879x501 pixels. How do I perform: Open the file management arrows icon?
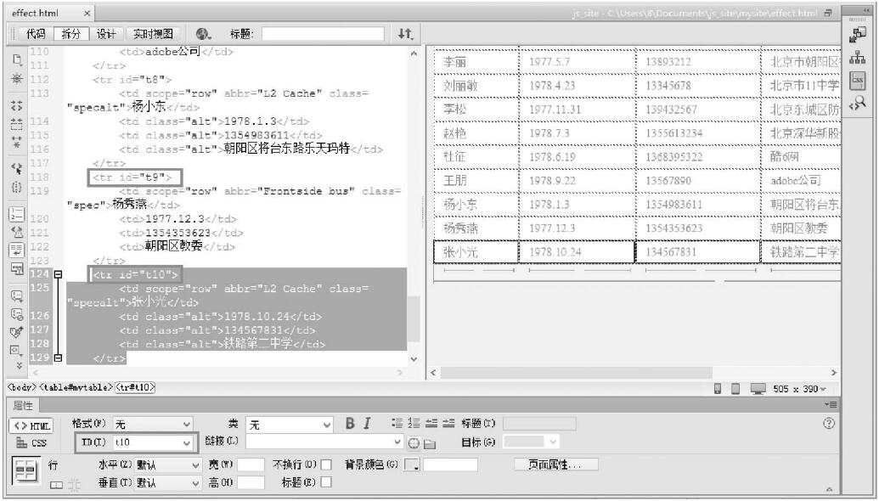pos(405,34)
